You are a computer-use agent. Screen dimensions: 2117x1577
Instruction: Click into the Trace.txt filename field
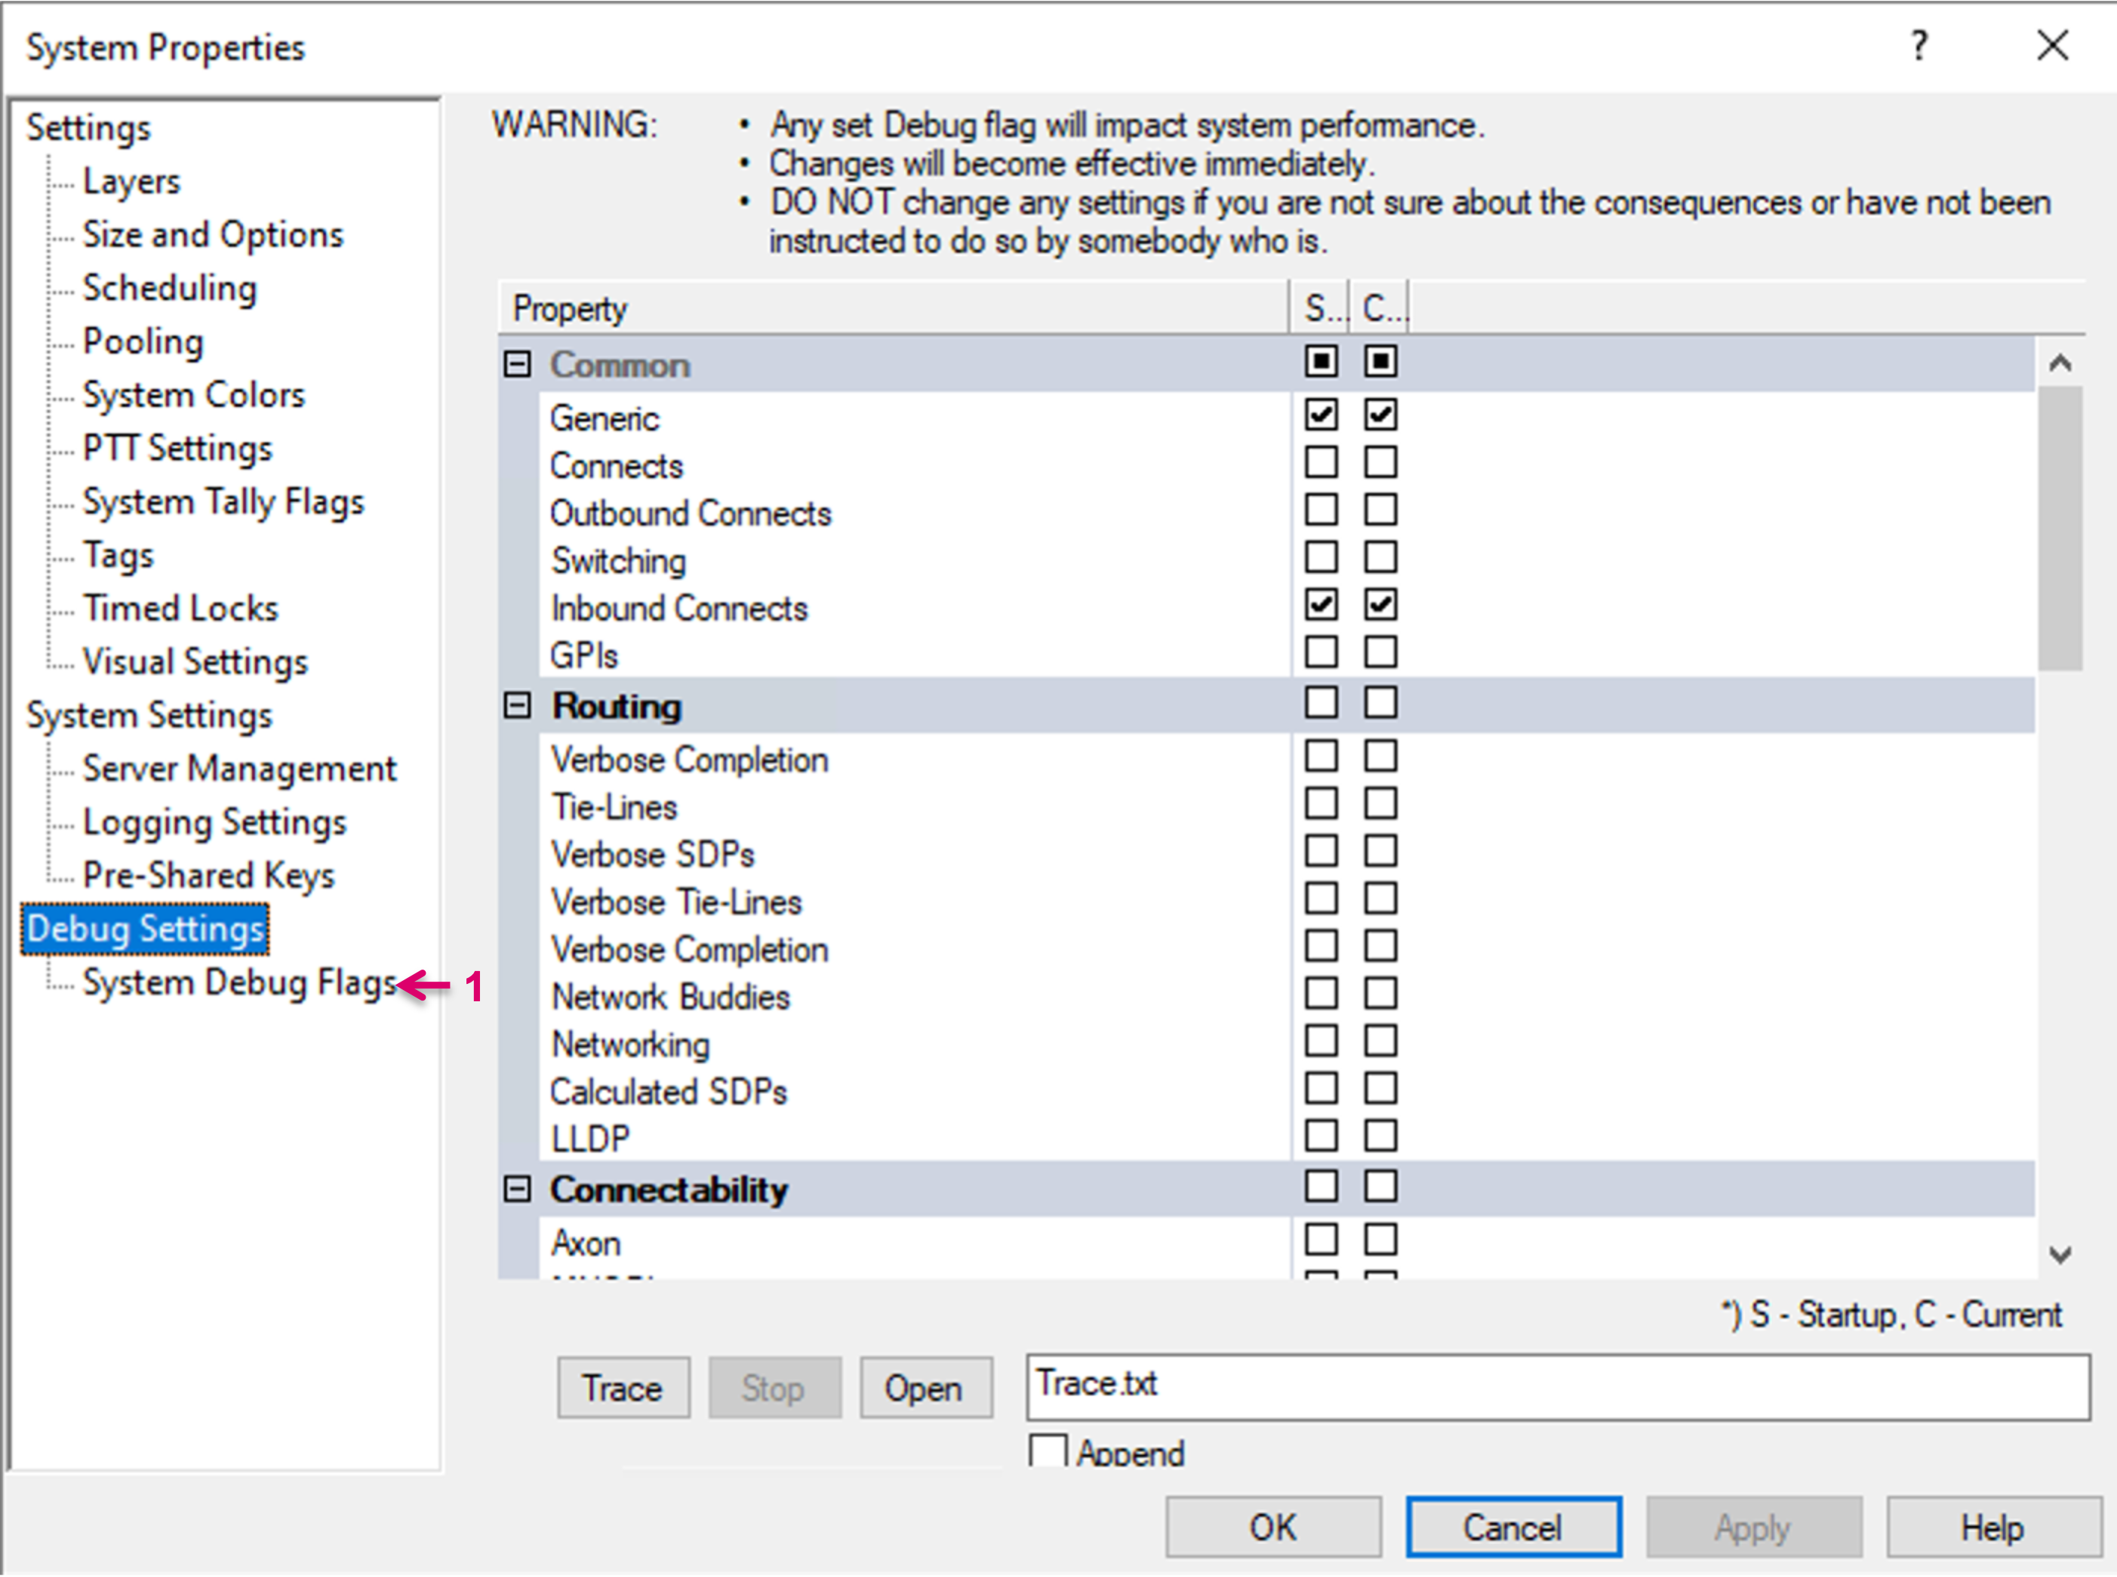click(1556, 1386)
